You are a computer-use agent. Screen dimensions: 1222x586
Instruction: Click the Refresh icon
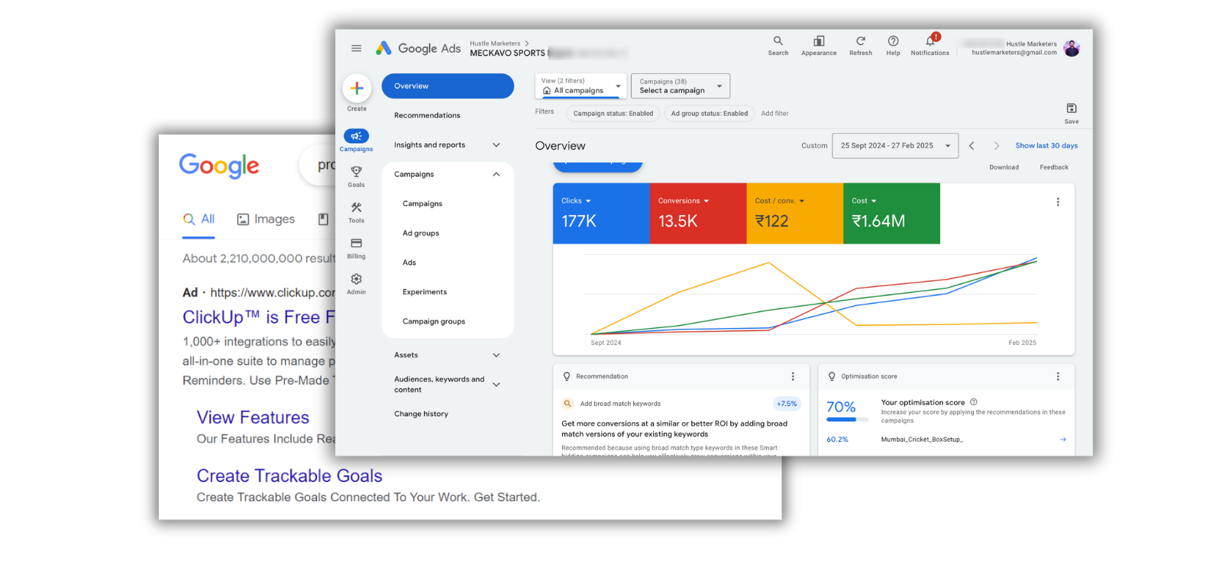coord(860,41)
